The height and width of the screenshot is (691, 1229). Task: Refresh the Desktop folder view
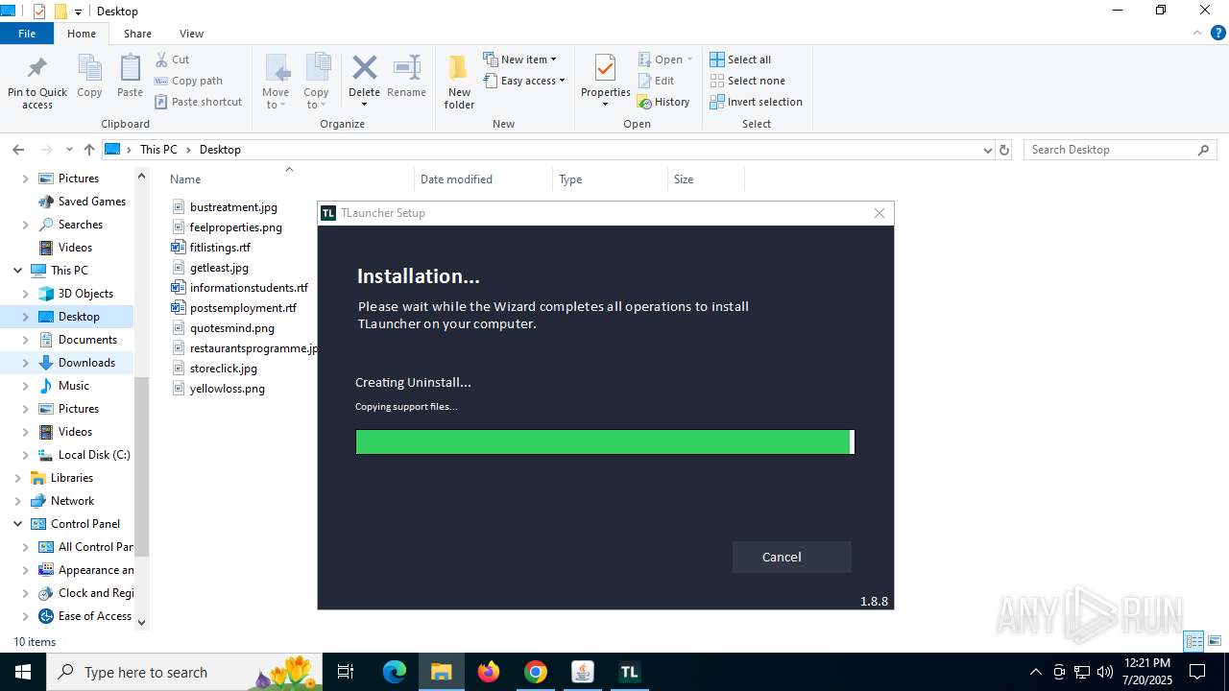tap(1004, 150)
